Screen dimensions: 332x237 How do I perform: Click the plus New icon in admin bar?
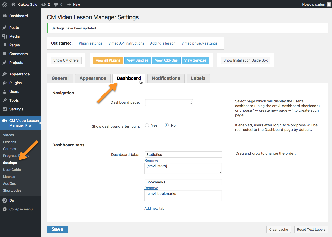[69, 4]
